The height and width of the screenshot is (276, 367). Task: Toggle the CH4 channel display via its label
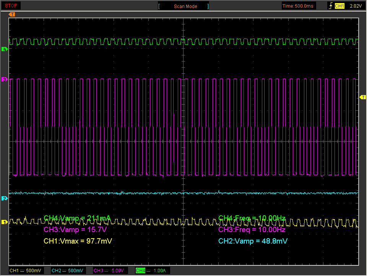tap(140, 270)
